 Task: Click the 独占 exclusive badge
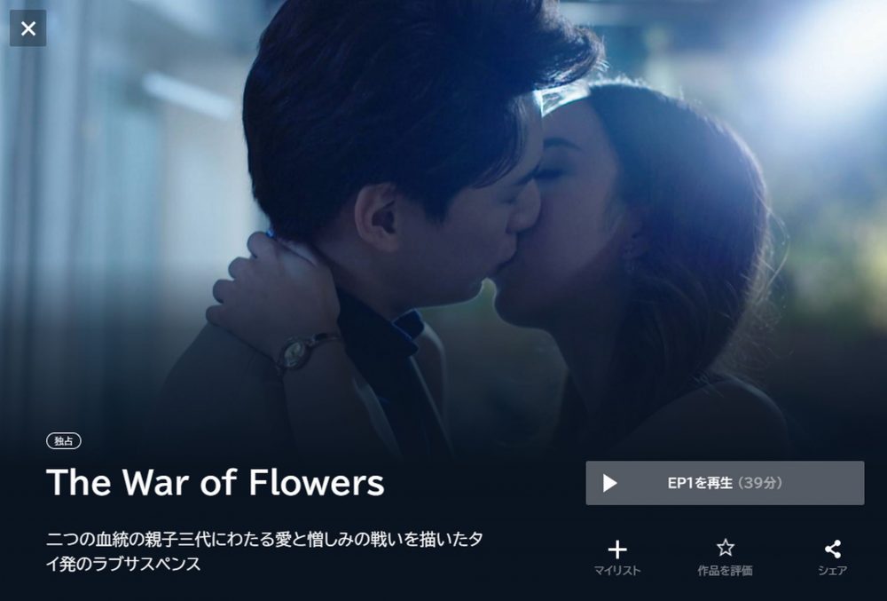click(63, 441)
